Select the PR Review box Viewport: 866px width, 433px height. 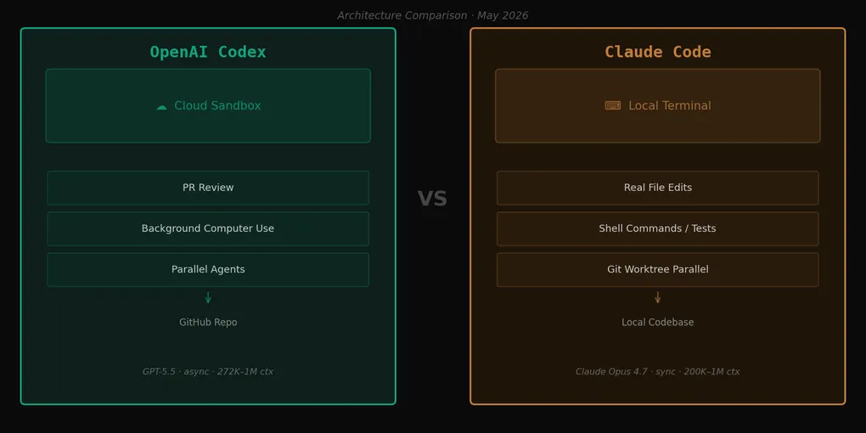pyautogui.click(x=208, y=188)
